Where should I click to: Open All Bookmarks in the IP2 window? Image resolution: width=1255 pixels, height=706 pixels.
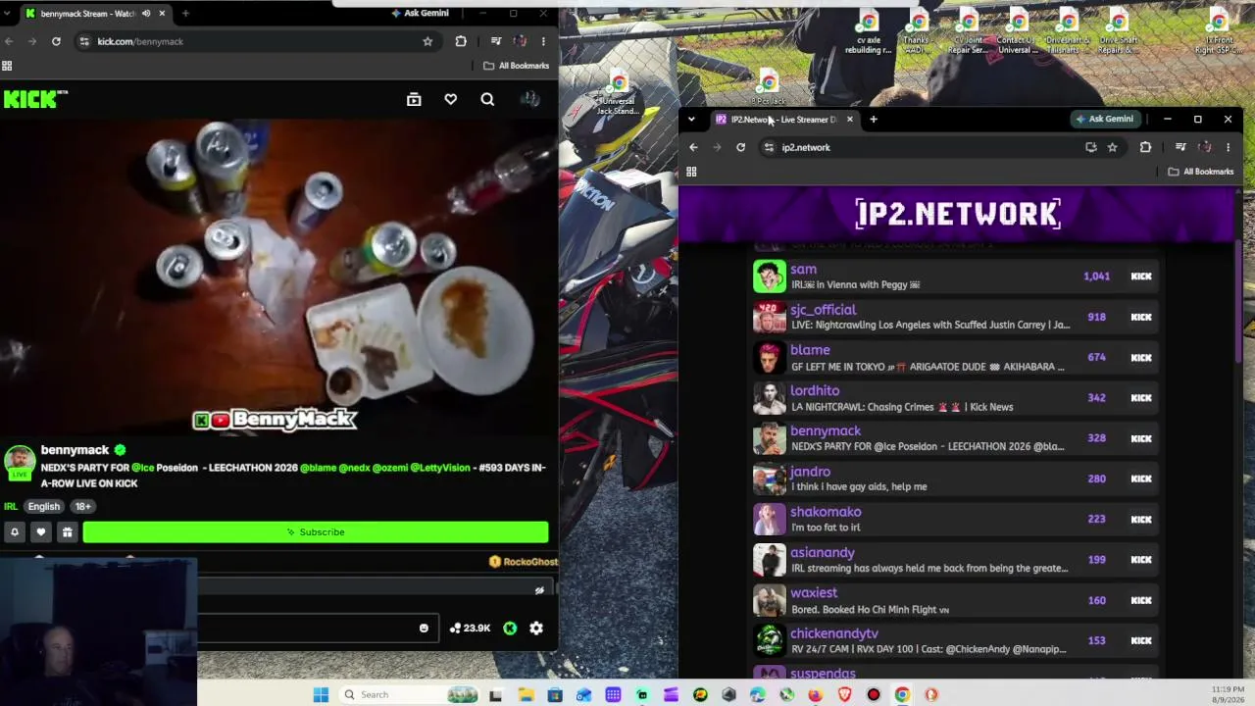click(x=1201, y=172)
